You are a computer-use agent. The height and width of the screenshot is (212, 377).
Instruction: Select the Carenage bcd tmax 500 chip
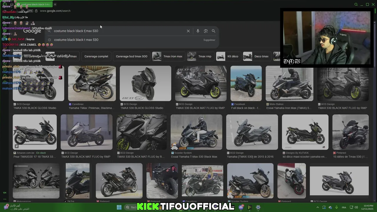132,56
